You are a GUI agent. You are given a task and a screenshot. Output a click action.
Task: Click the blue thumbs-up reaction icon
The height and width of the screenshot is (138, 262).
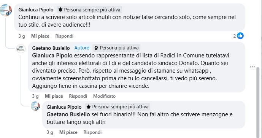tap(240, 36)
